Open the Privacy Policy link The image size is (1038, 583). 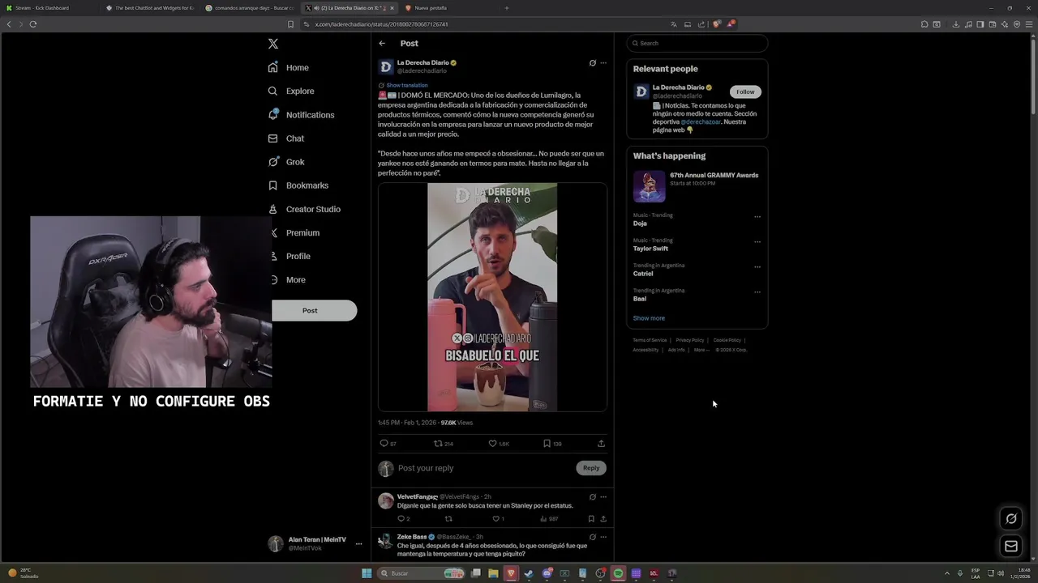[x=690, y=340]
